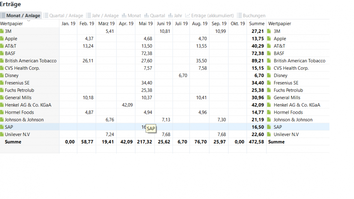This screenshot has width=354, height=199.
Task: Click the Apple icon in right Wertpapier column
Action: point(269,39)
